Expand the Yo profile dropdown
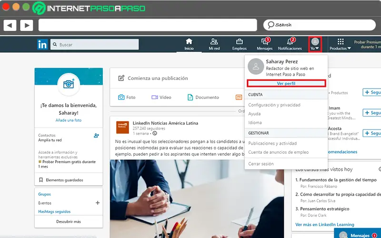 click(315, 44)
